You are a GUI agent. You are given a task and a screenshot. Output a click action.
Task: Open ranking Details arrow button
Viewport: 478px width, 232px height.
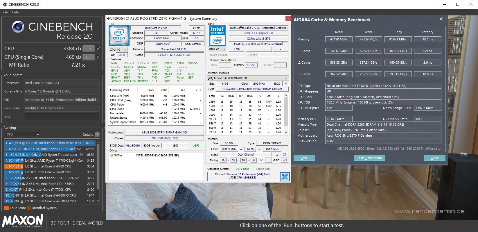(x=97, y=135)
